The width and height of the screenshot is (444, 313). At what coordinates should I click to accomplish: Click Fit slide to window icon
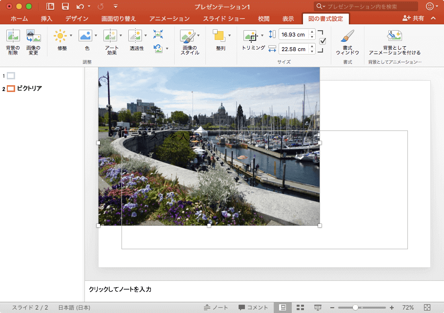[427, 307]
